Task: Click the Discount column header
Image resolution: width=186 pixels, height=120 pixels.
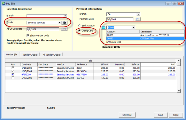Action: click(117, 64)
